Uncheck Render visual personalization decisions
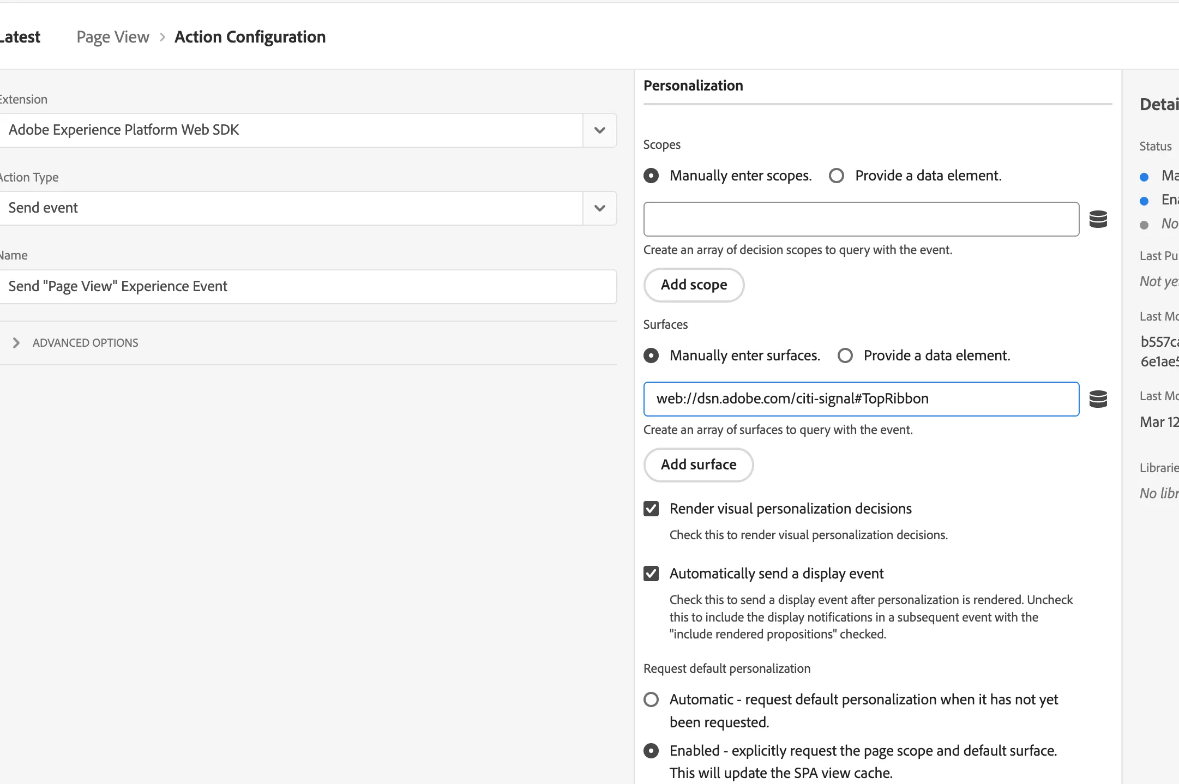1179x784 pixels. tap(651, 509)
